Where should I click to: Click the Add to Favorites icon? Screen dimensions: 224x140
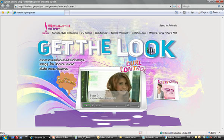click(8, 12)
